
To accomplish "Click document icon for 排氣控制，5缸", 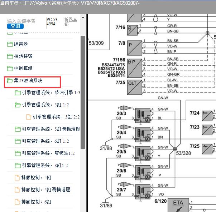I will coord(17,177).
